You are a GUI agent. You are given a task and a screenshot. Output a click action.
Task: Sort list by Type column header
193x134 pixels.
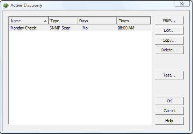tap(63, 21)
